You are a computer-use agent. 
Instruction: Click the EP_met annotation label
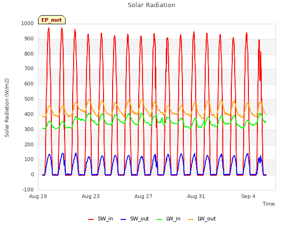point(52,20)
